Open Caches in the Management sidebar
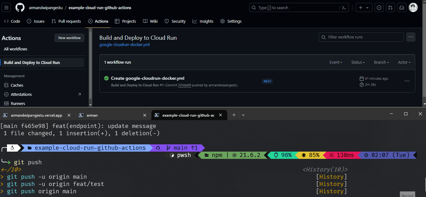 pyautogui.click(x=17, y=85)
